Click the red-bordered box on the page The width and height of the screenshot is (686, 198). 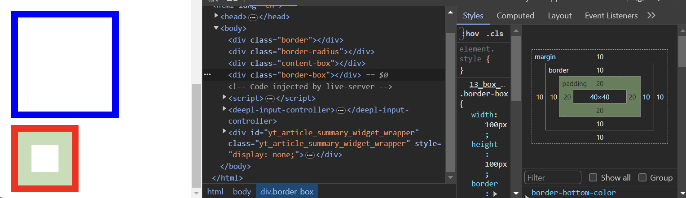point(45,159)
